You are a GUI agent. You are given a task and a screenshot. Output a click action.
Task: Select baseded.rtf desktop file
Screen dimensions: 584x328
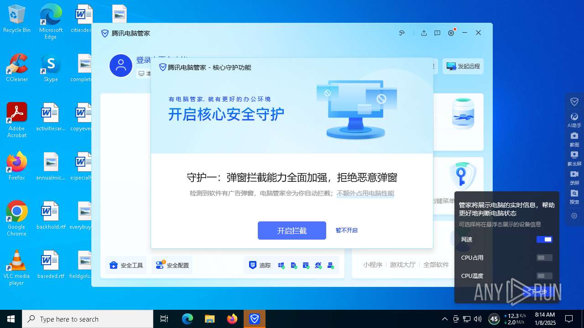51,265
